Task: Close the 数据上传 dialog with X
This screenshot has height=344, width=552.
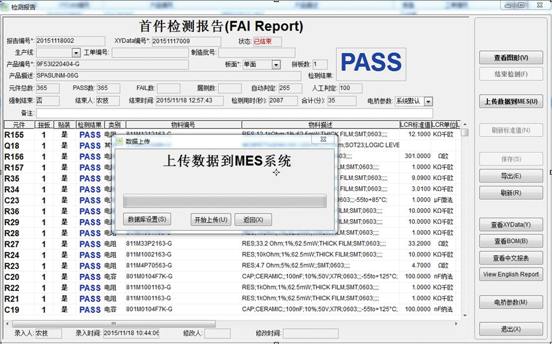Action: coord(323,140)
